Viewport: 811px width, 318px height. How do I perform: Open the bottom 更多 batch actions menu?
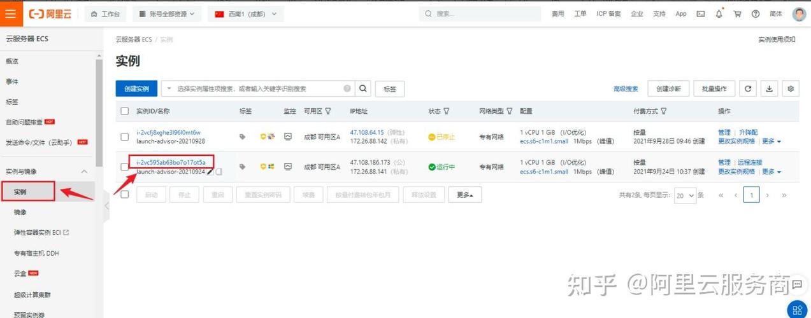tap(465, 195)
